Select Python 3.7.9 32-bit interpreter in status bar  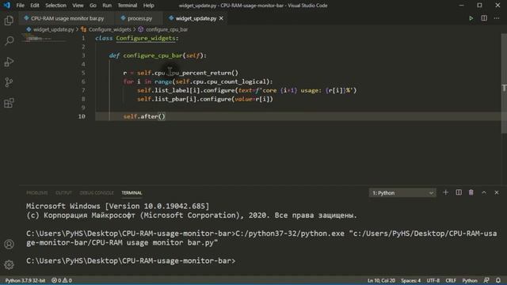[x=25, y=280]
